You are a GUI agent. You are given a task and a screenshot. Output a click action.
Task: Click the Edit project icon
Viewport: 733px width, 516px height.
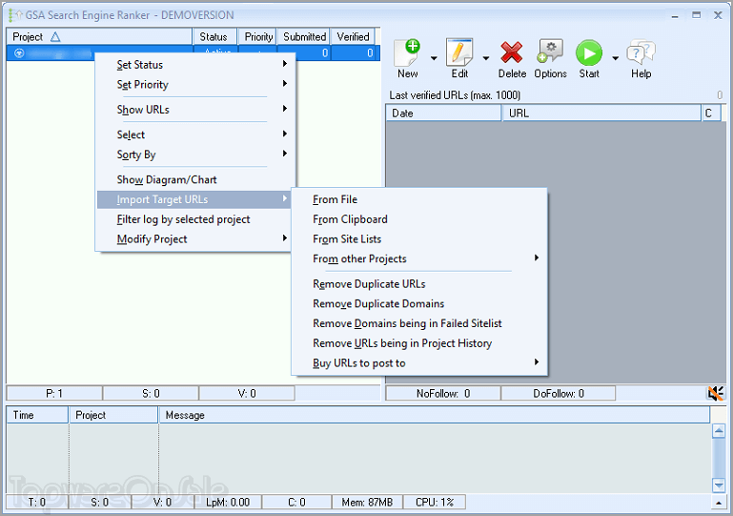click(459, 52)
